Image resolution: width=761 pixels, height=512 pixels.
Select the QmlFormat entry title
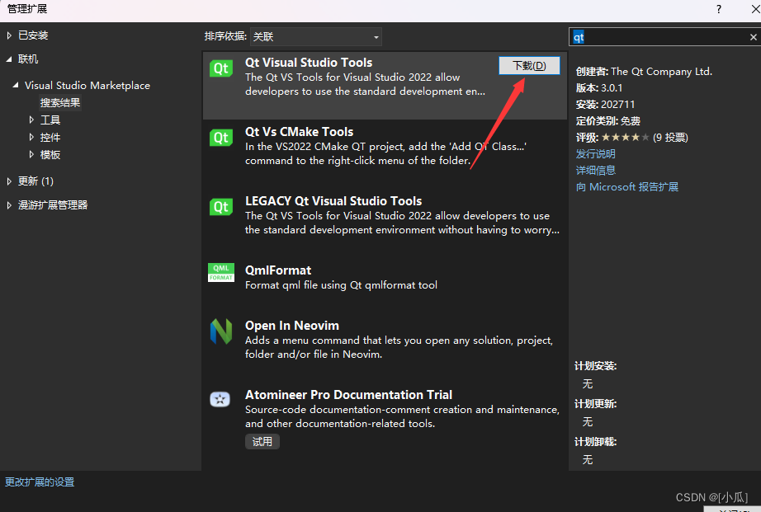point(278,270)
